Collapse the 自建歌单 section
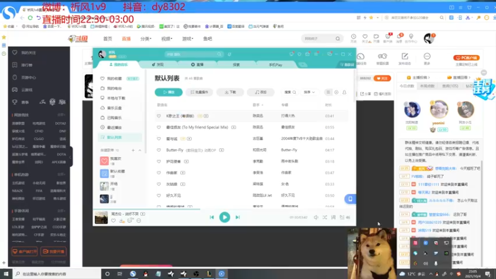Screen dimensions: 496x279 (x=140, y=150)
